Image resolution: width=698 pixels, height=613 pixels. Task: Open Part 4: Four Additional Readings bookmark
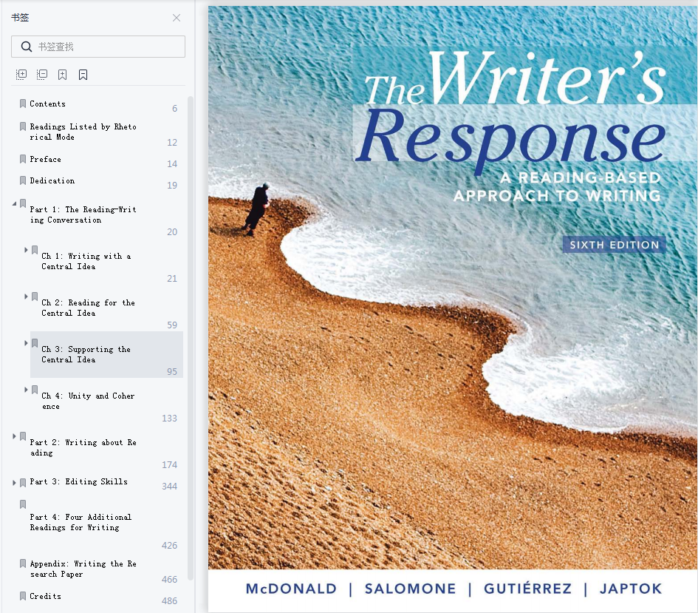click(81, 522)
